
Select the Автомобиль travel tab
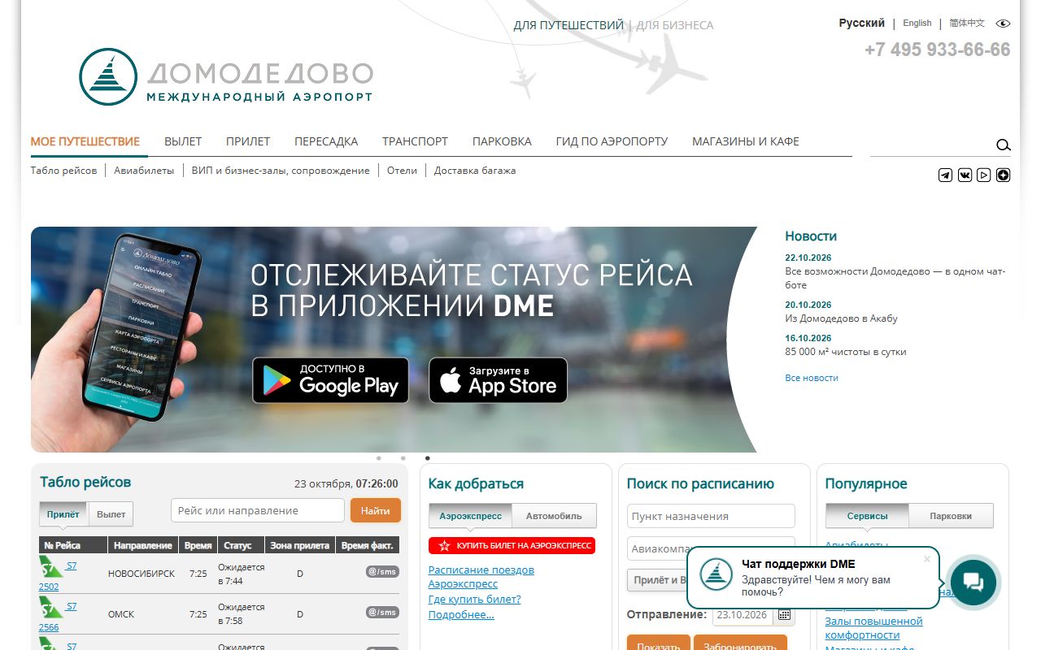[x=554, y=516]
